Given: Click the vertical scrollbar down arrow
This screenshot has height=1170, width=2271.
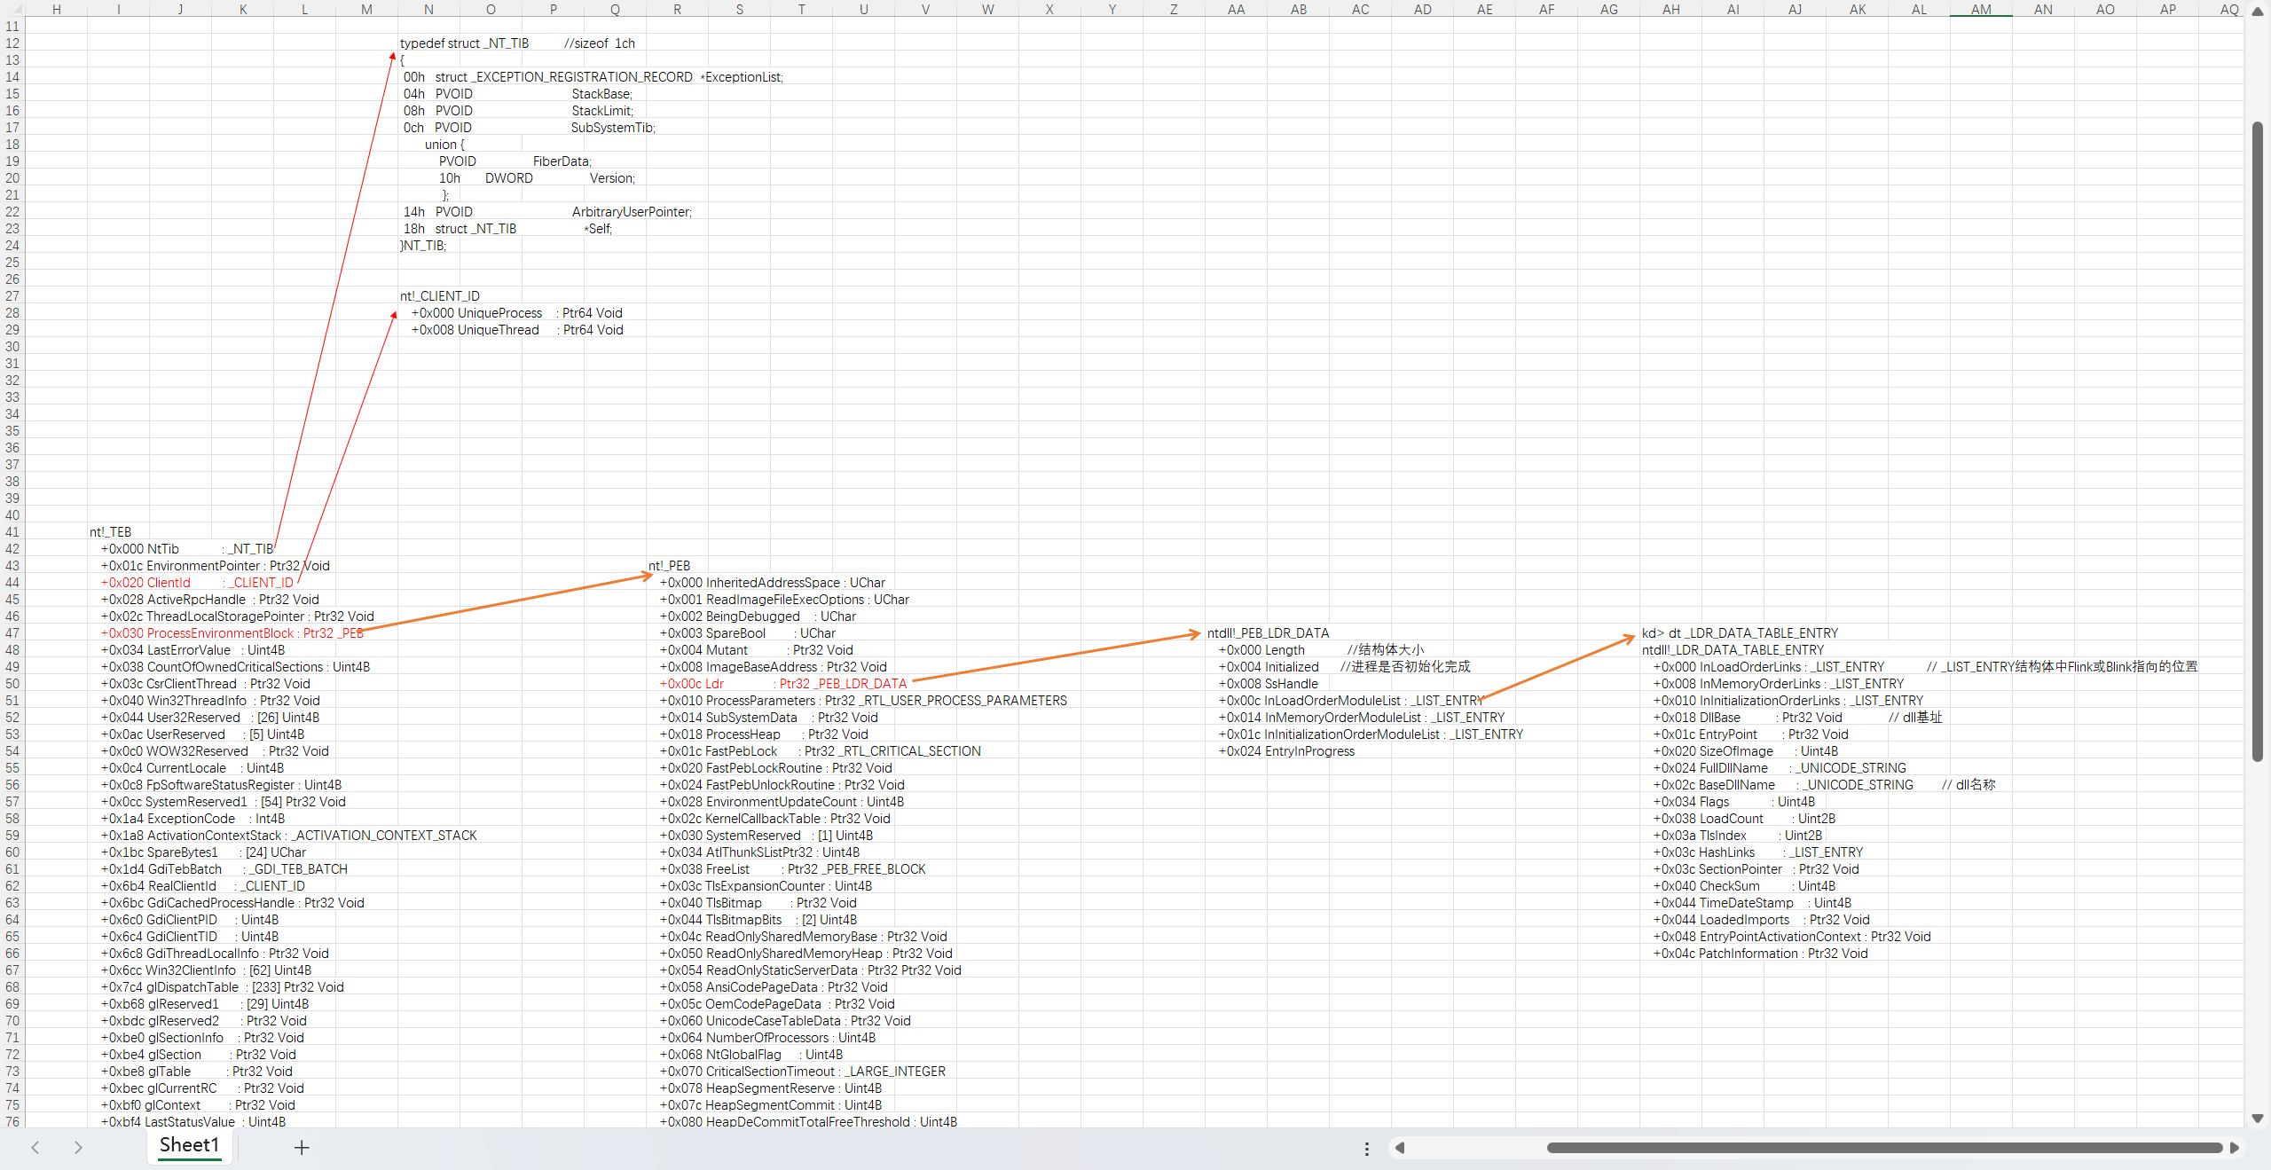Looking at the screenshot, I should [x=2258, y=1119].
